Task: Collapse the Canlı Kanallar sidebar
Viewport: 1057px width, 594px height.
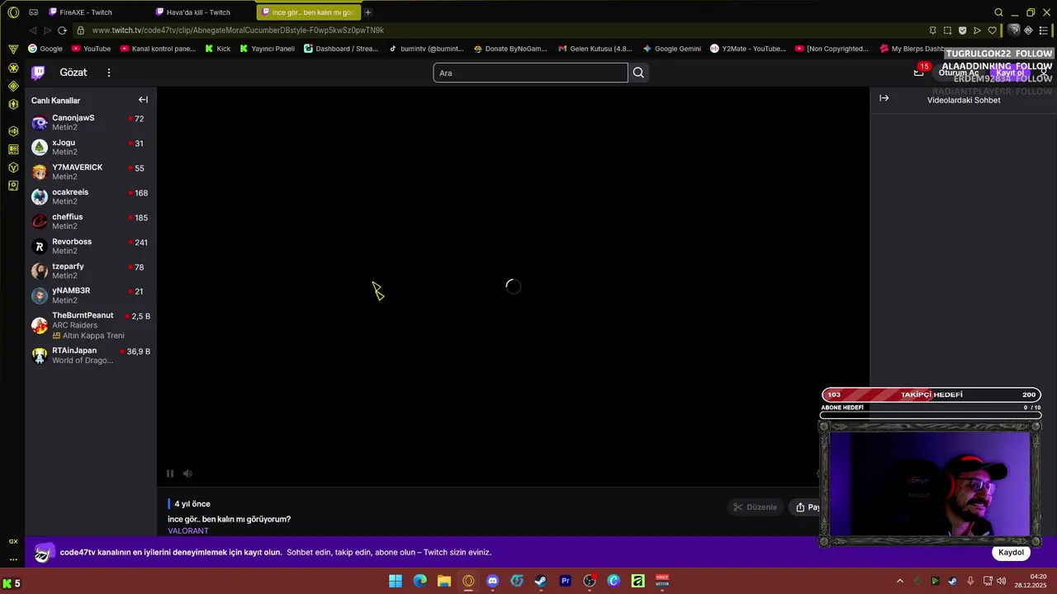Action: [143, 100]
